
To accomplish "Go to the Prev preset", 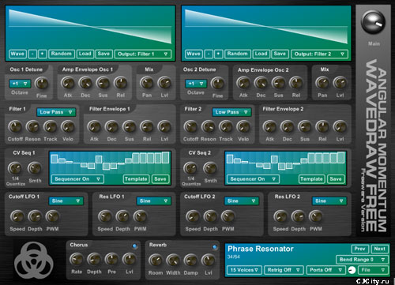I will [x=359, y=249].
